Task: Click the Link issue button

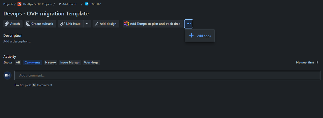Action: [70, 24]
